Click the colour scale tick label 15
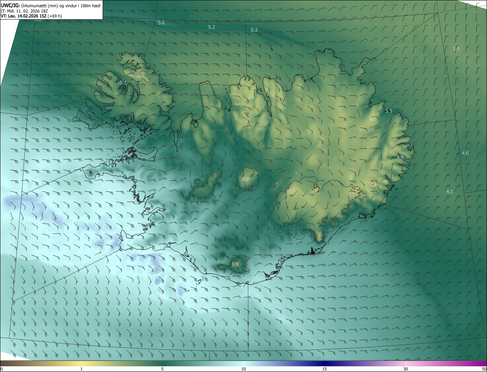 click(x=325, y=369)
